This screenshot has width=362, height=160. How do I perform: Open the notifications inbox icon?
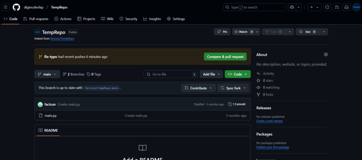[346, 7]
